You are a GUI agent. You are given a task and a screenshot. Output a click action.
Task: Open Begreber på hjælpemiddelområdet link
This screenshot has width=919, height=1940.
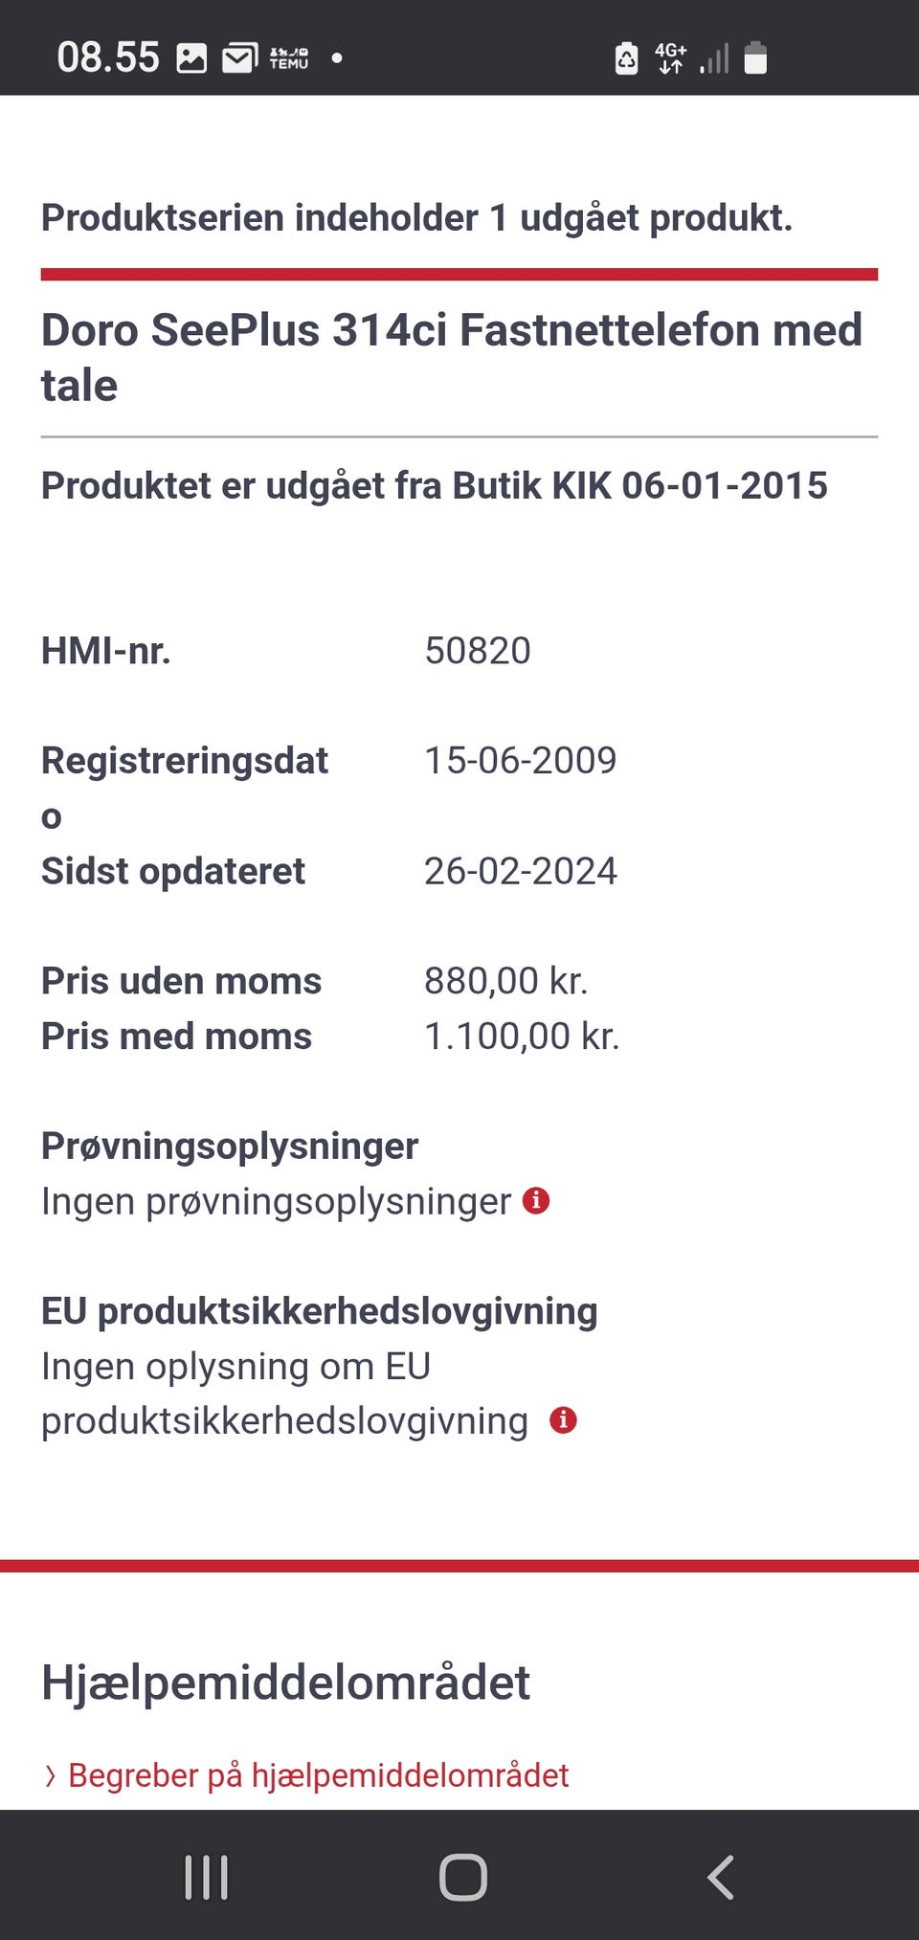(x=318, y=1775)
